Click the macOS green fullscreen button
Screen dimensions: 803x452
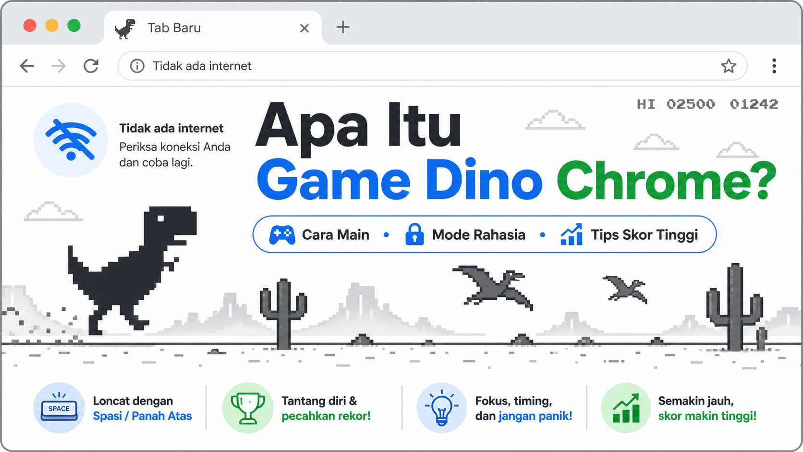(x=74, y=25)
